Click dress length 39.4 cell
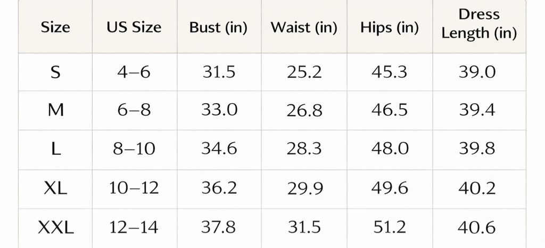This screenshot has height=248, width=545. [477, 110]
